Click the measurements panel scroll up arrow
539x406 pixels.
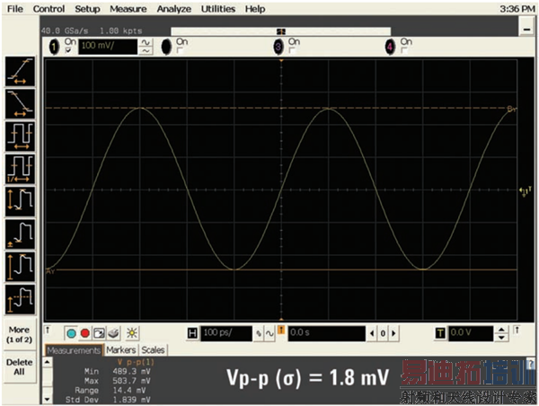tap(48, 362)
